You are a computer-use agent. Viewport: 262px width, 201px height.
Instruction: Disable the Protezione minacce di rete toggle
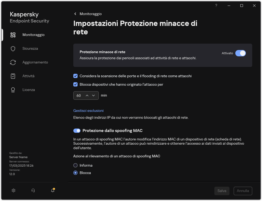click(241, 53)
